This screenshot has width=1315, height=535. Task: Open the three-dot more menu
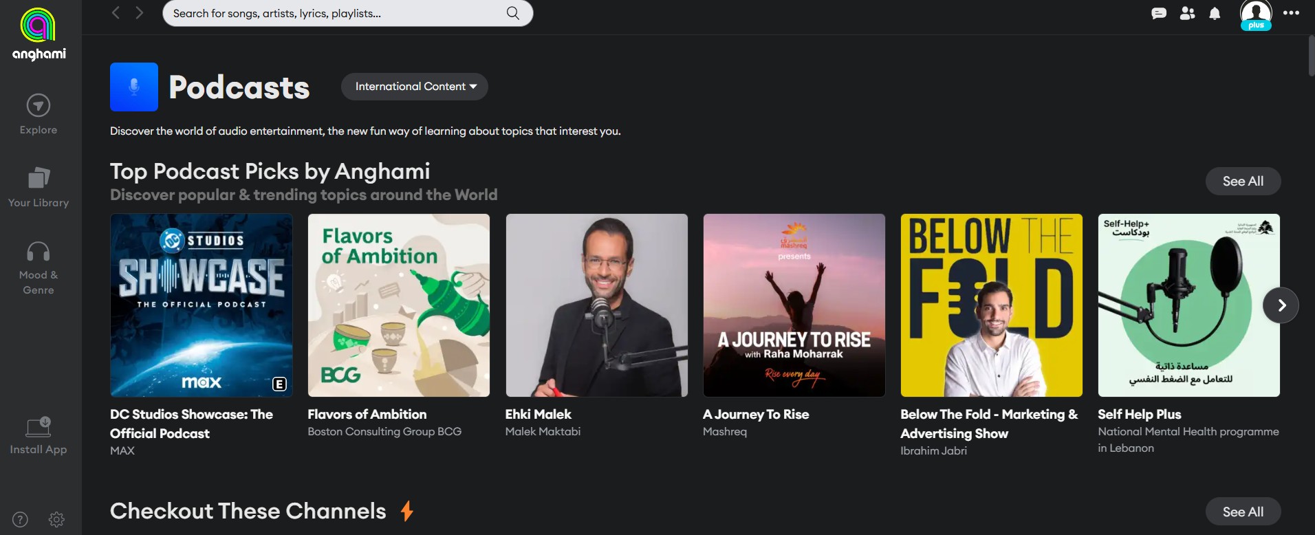pyautogui.click(x=1292, y=13)
